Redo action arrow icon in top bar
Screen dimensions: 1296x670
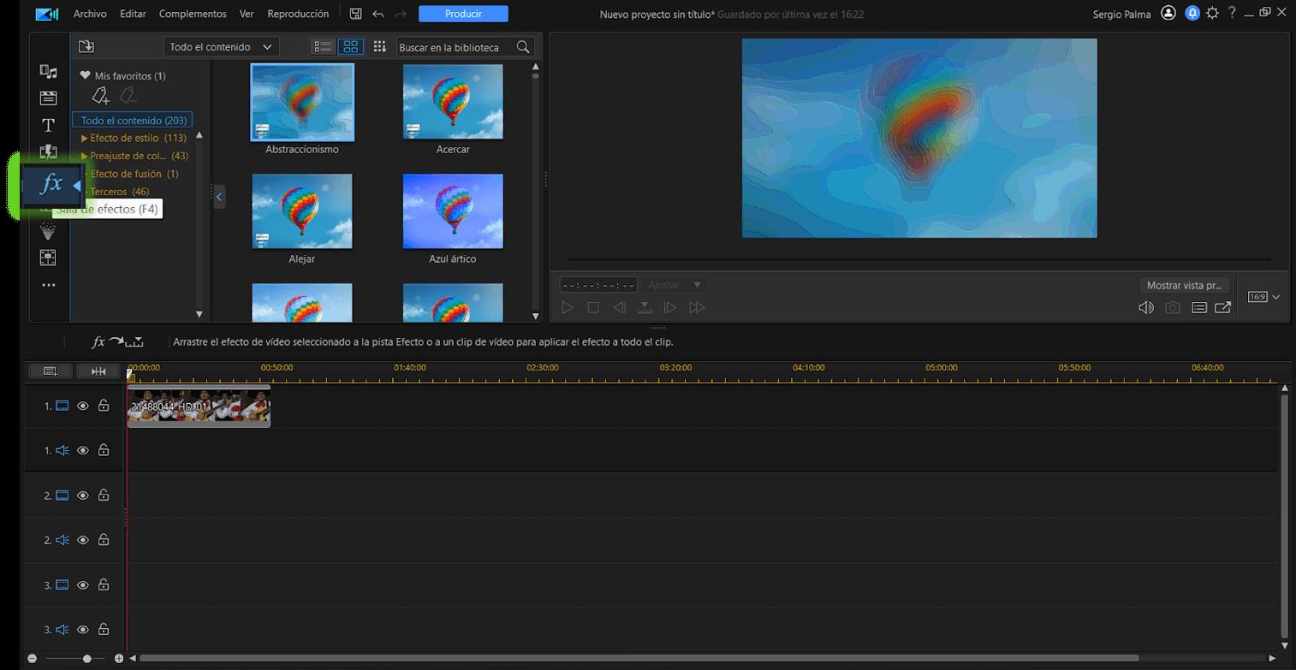tap(401, 14)
